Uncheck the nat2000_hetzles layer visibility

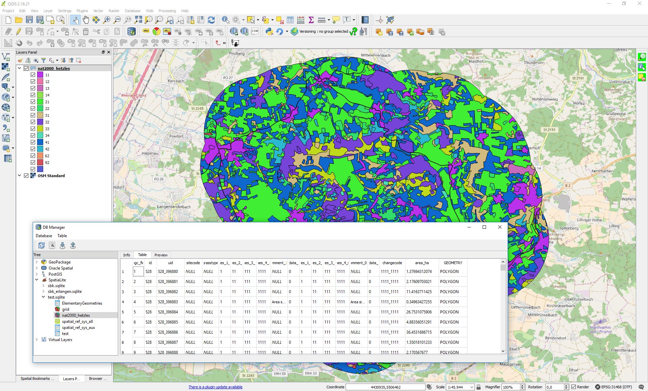pyautogui.click(x=26, y=68)
